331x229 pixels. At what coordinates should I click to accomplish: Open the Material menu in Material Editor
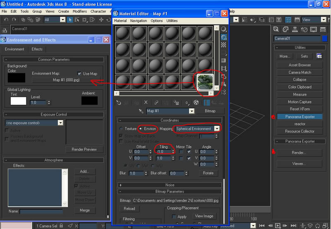(120, 21)
